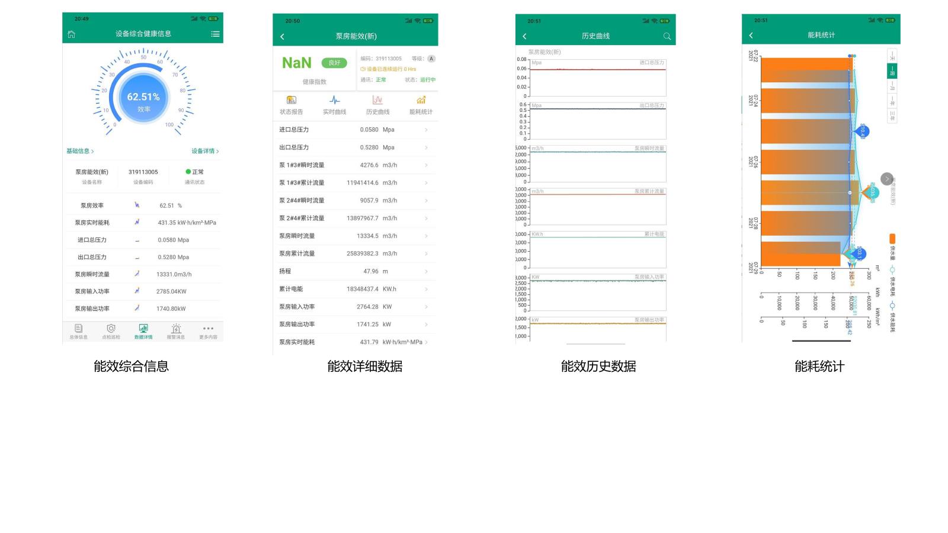This screenshot has width=948, height=533.
Task: Switch to the 总体信息 tab
Action: [79, 330]
